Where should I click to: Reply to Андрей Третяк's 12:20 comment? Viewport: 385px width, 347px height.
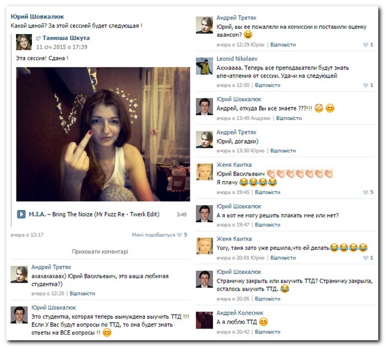pyautogui.click(x=82, y=294)
